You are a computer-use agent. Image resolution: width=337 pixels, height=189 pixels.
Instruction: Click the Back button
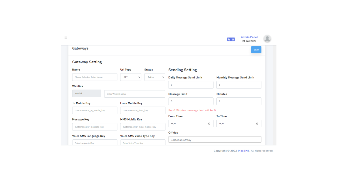click(x=256, y=50)
